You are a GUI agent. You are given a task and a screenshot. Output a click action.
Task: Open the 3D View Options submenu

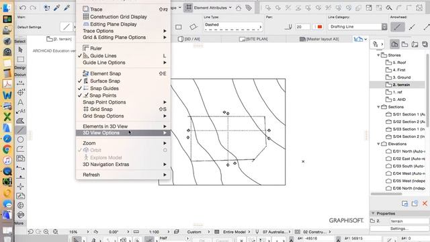[x=123, y=133]
